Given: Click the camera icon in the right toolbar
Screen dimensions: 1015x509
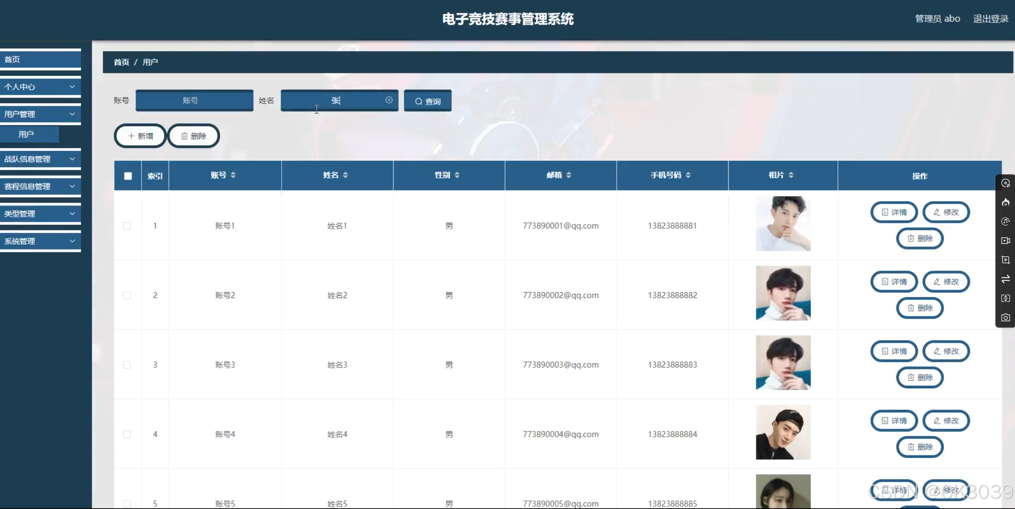Looking at the screenshot, I should coord(1005,317).
